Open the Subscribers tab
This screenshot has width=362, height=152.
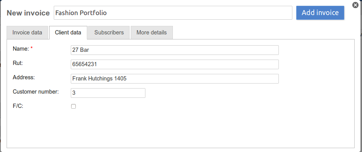(x=109, y=32)
